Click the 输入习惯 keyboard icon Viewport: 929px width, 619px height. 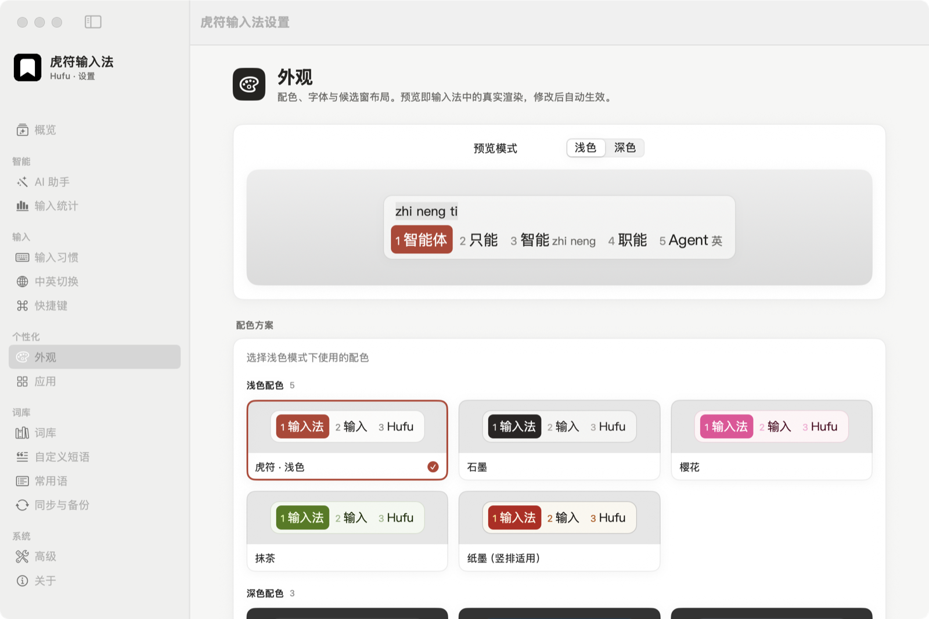pyautogui.click(x=23, y=257)
